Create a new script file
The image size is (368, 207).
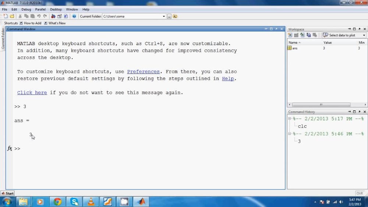6,16
